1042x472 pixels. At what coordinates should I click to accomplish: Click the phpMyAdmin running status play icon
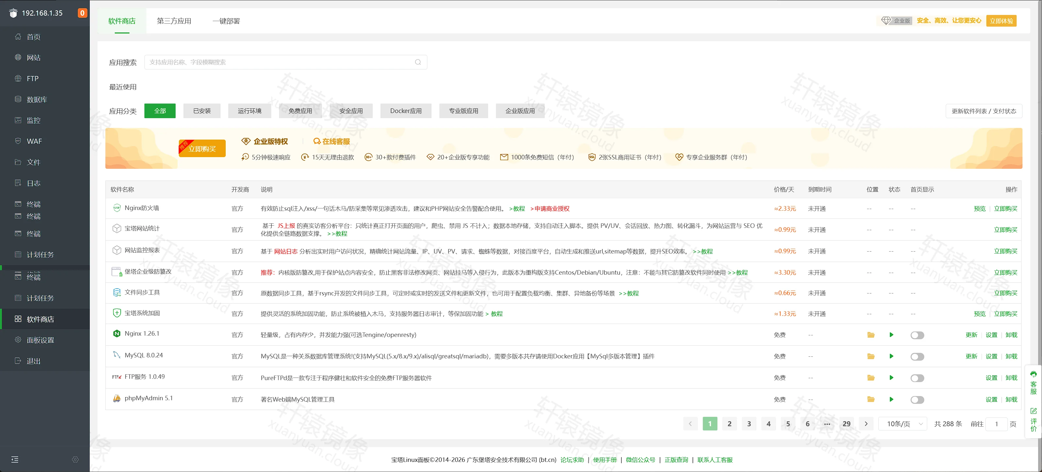(x=891, y=399)
